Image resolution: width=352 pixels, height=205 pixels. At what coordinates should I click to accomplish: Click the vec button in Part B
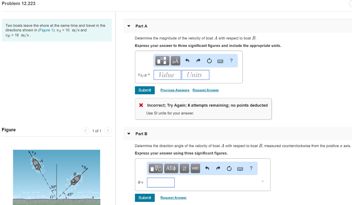pos(195,168)
